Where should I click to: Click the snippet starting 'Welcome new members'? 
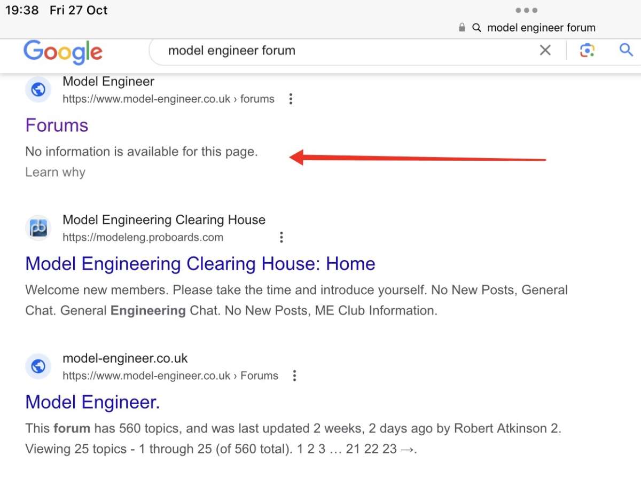[x=296, y=300]
